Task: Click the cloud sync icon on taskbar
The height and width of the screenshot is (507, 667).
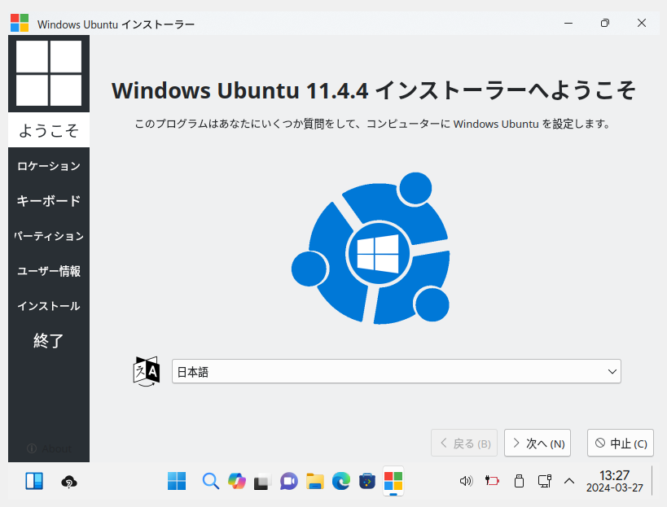Action: point(69,482)
